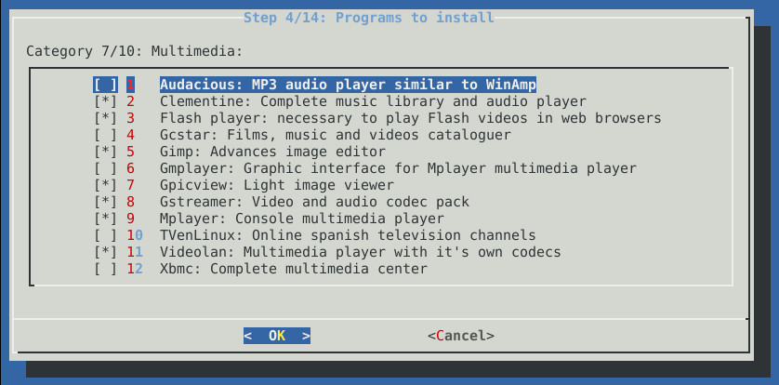Uncheck the Gpicview checkbox

(105, 185)
